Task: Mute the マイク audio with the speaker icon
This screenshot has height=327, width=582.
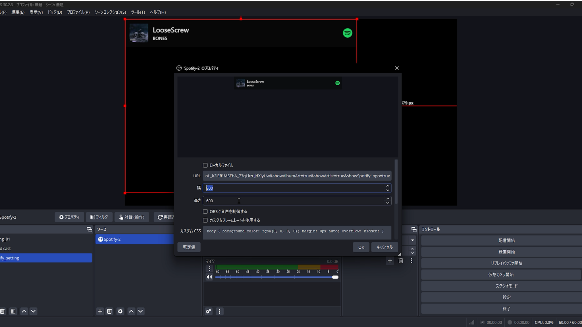Action: click(x=209, y=277)
